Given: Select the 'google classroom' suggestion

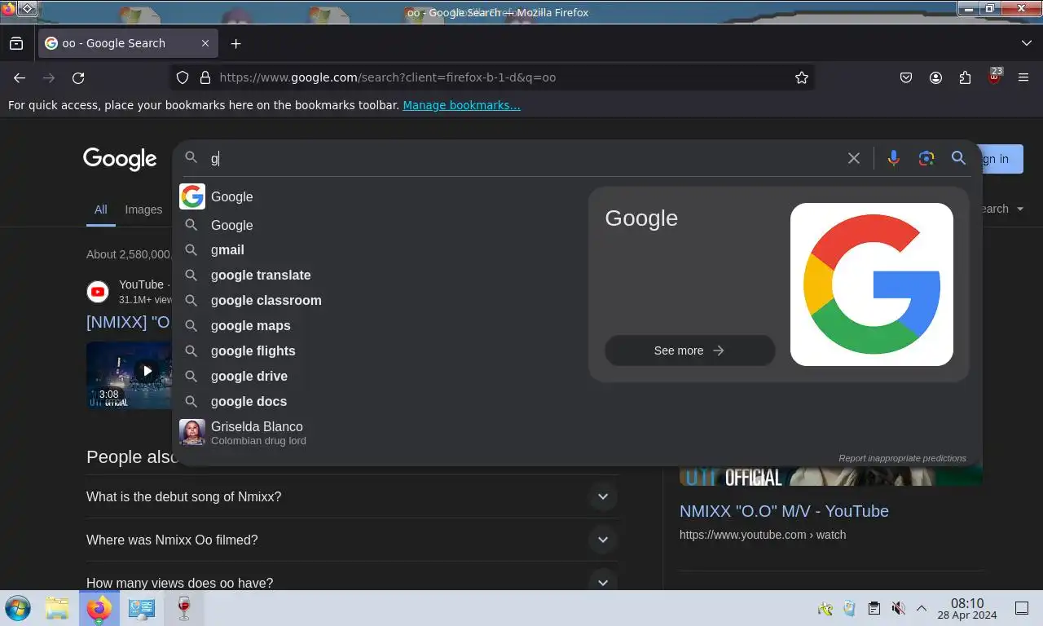Looking at the screenshot, I should click(379, 300).
